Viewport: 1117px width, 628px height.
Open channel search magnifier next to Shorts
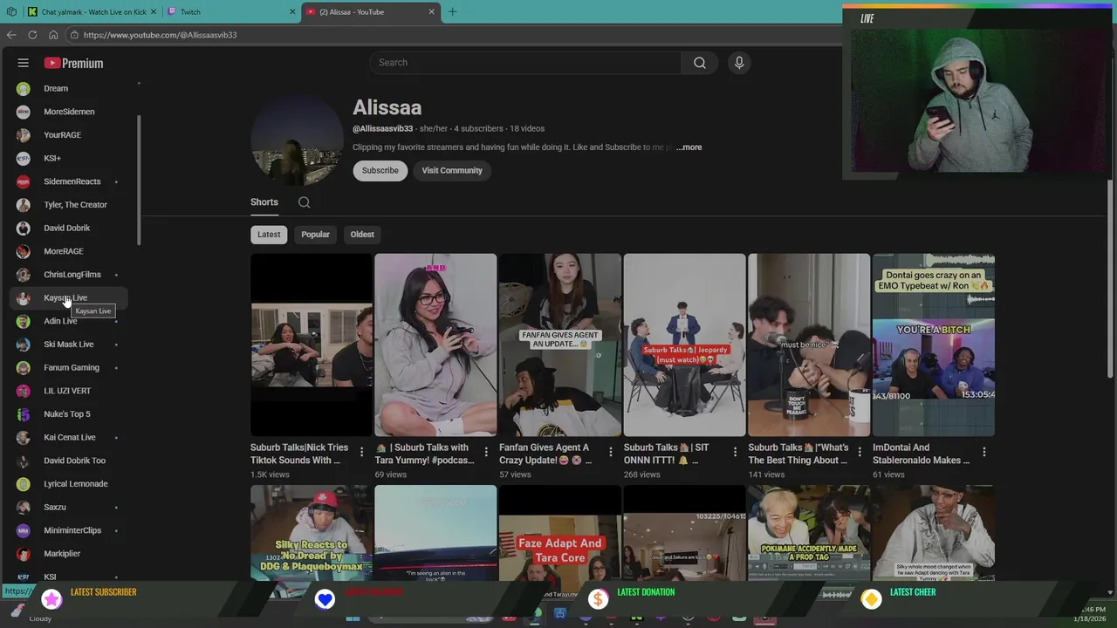[304, 202]
